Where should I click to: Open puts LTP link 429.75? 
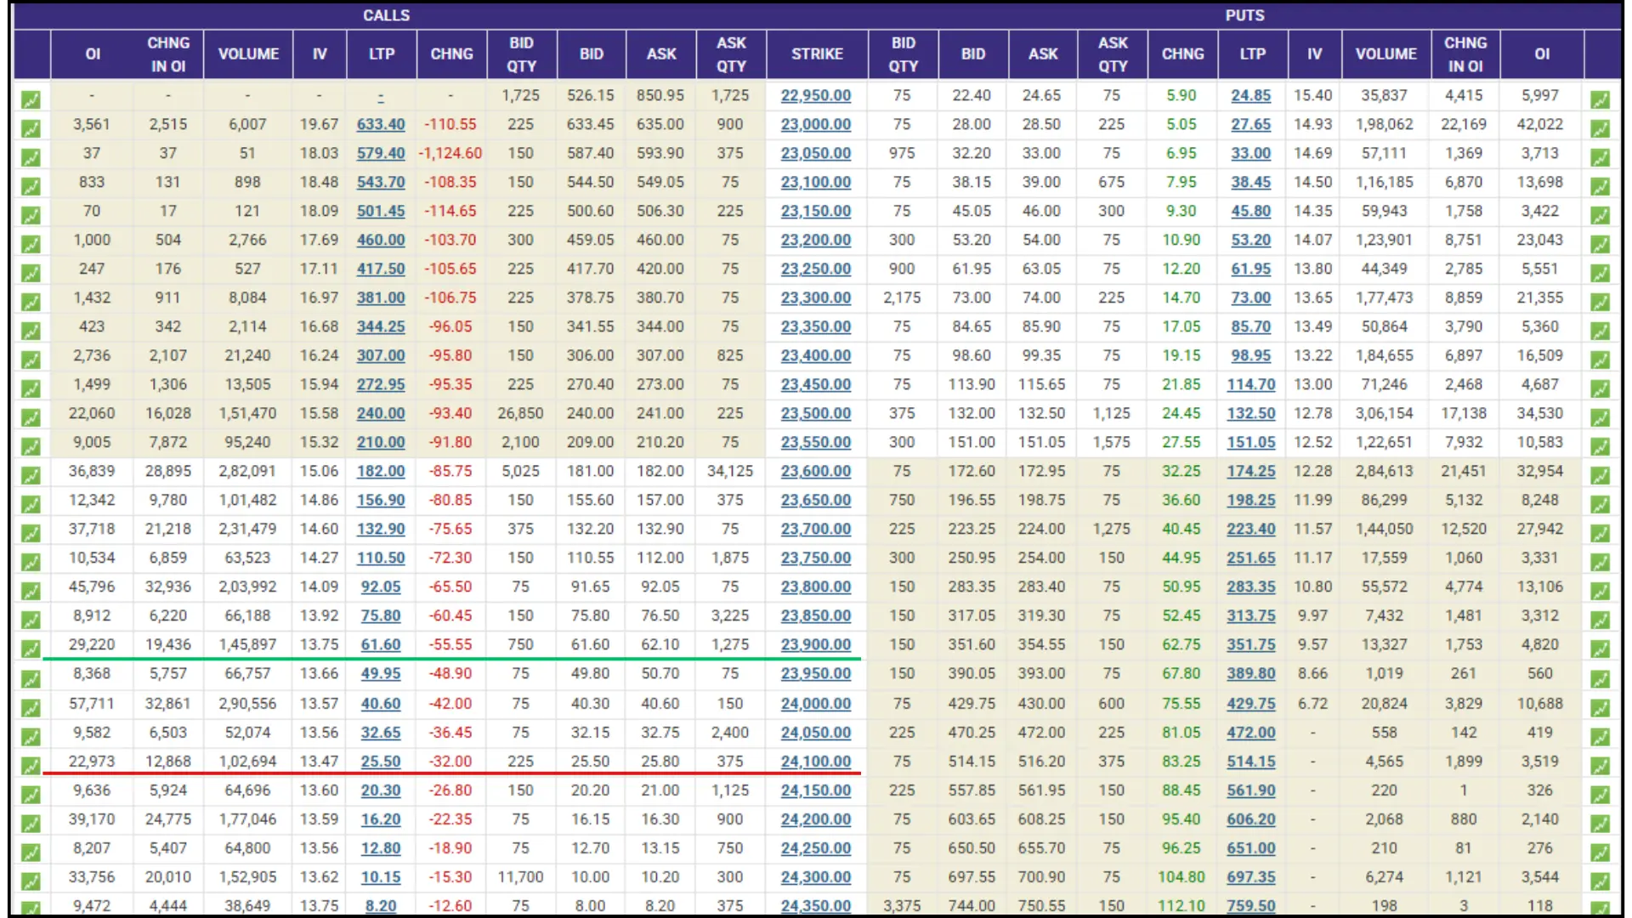click(x=1251, y=704)
